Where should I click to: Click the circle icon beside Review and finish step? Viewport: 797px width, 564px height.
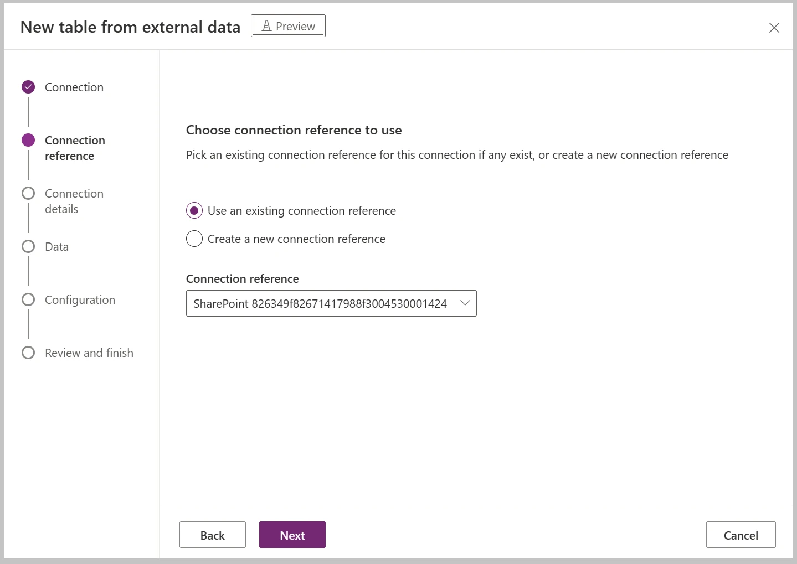click(x=28, y=352)
